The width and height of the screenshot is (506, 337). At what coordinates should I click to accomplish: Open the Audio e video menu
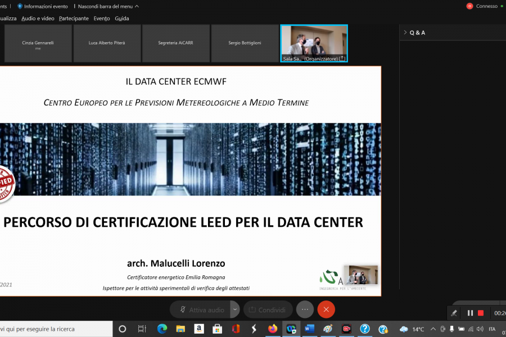coord(38,19)
